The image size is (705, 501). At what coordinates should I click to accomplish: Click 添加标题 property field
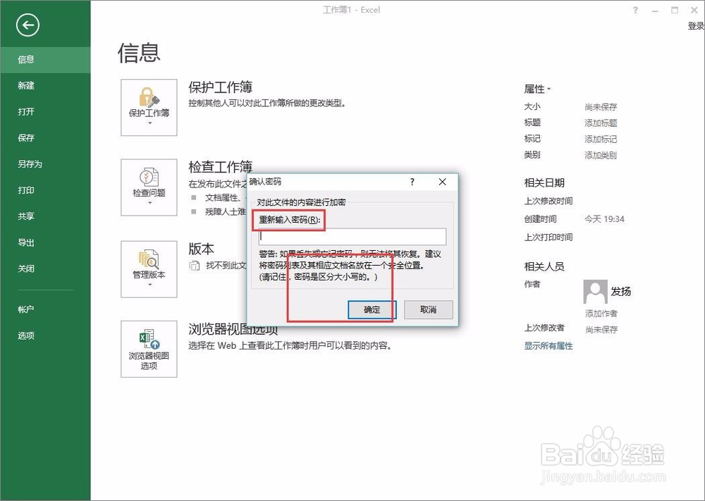click(x=601, y=123)
